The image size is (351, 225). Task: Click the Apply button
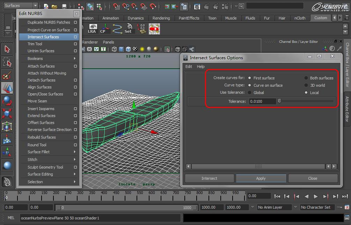[x=261, y=178]
